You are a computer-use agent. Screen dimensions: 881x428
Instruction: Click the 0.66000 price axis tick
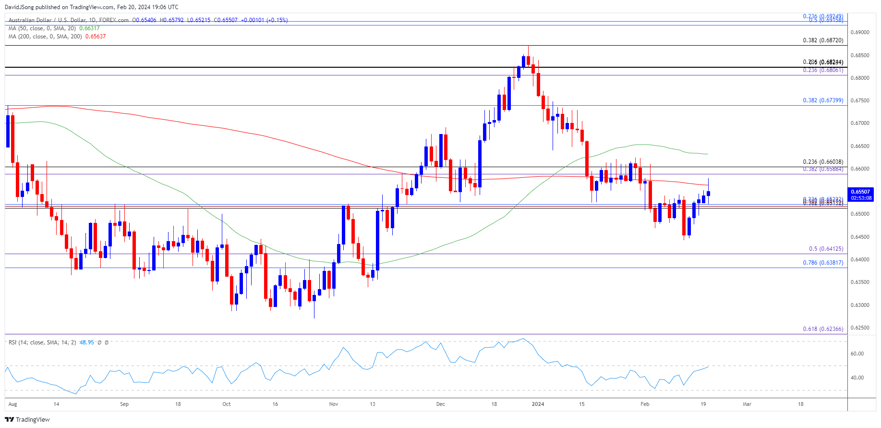pyautogui.click(x=860, y=169)
